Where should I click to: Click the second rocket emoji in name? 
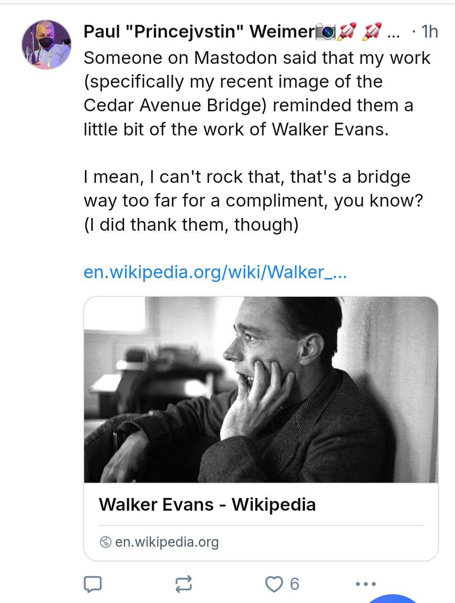(372, 32)
